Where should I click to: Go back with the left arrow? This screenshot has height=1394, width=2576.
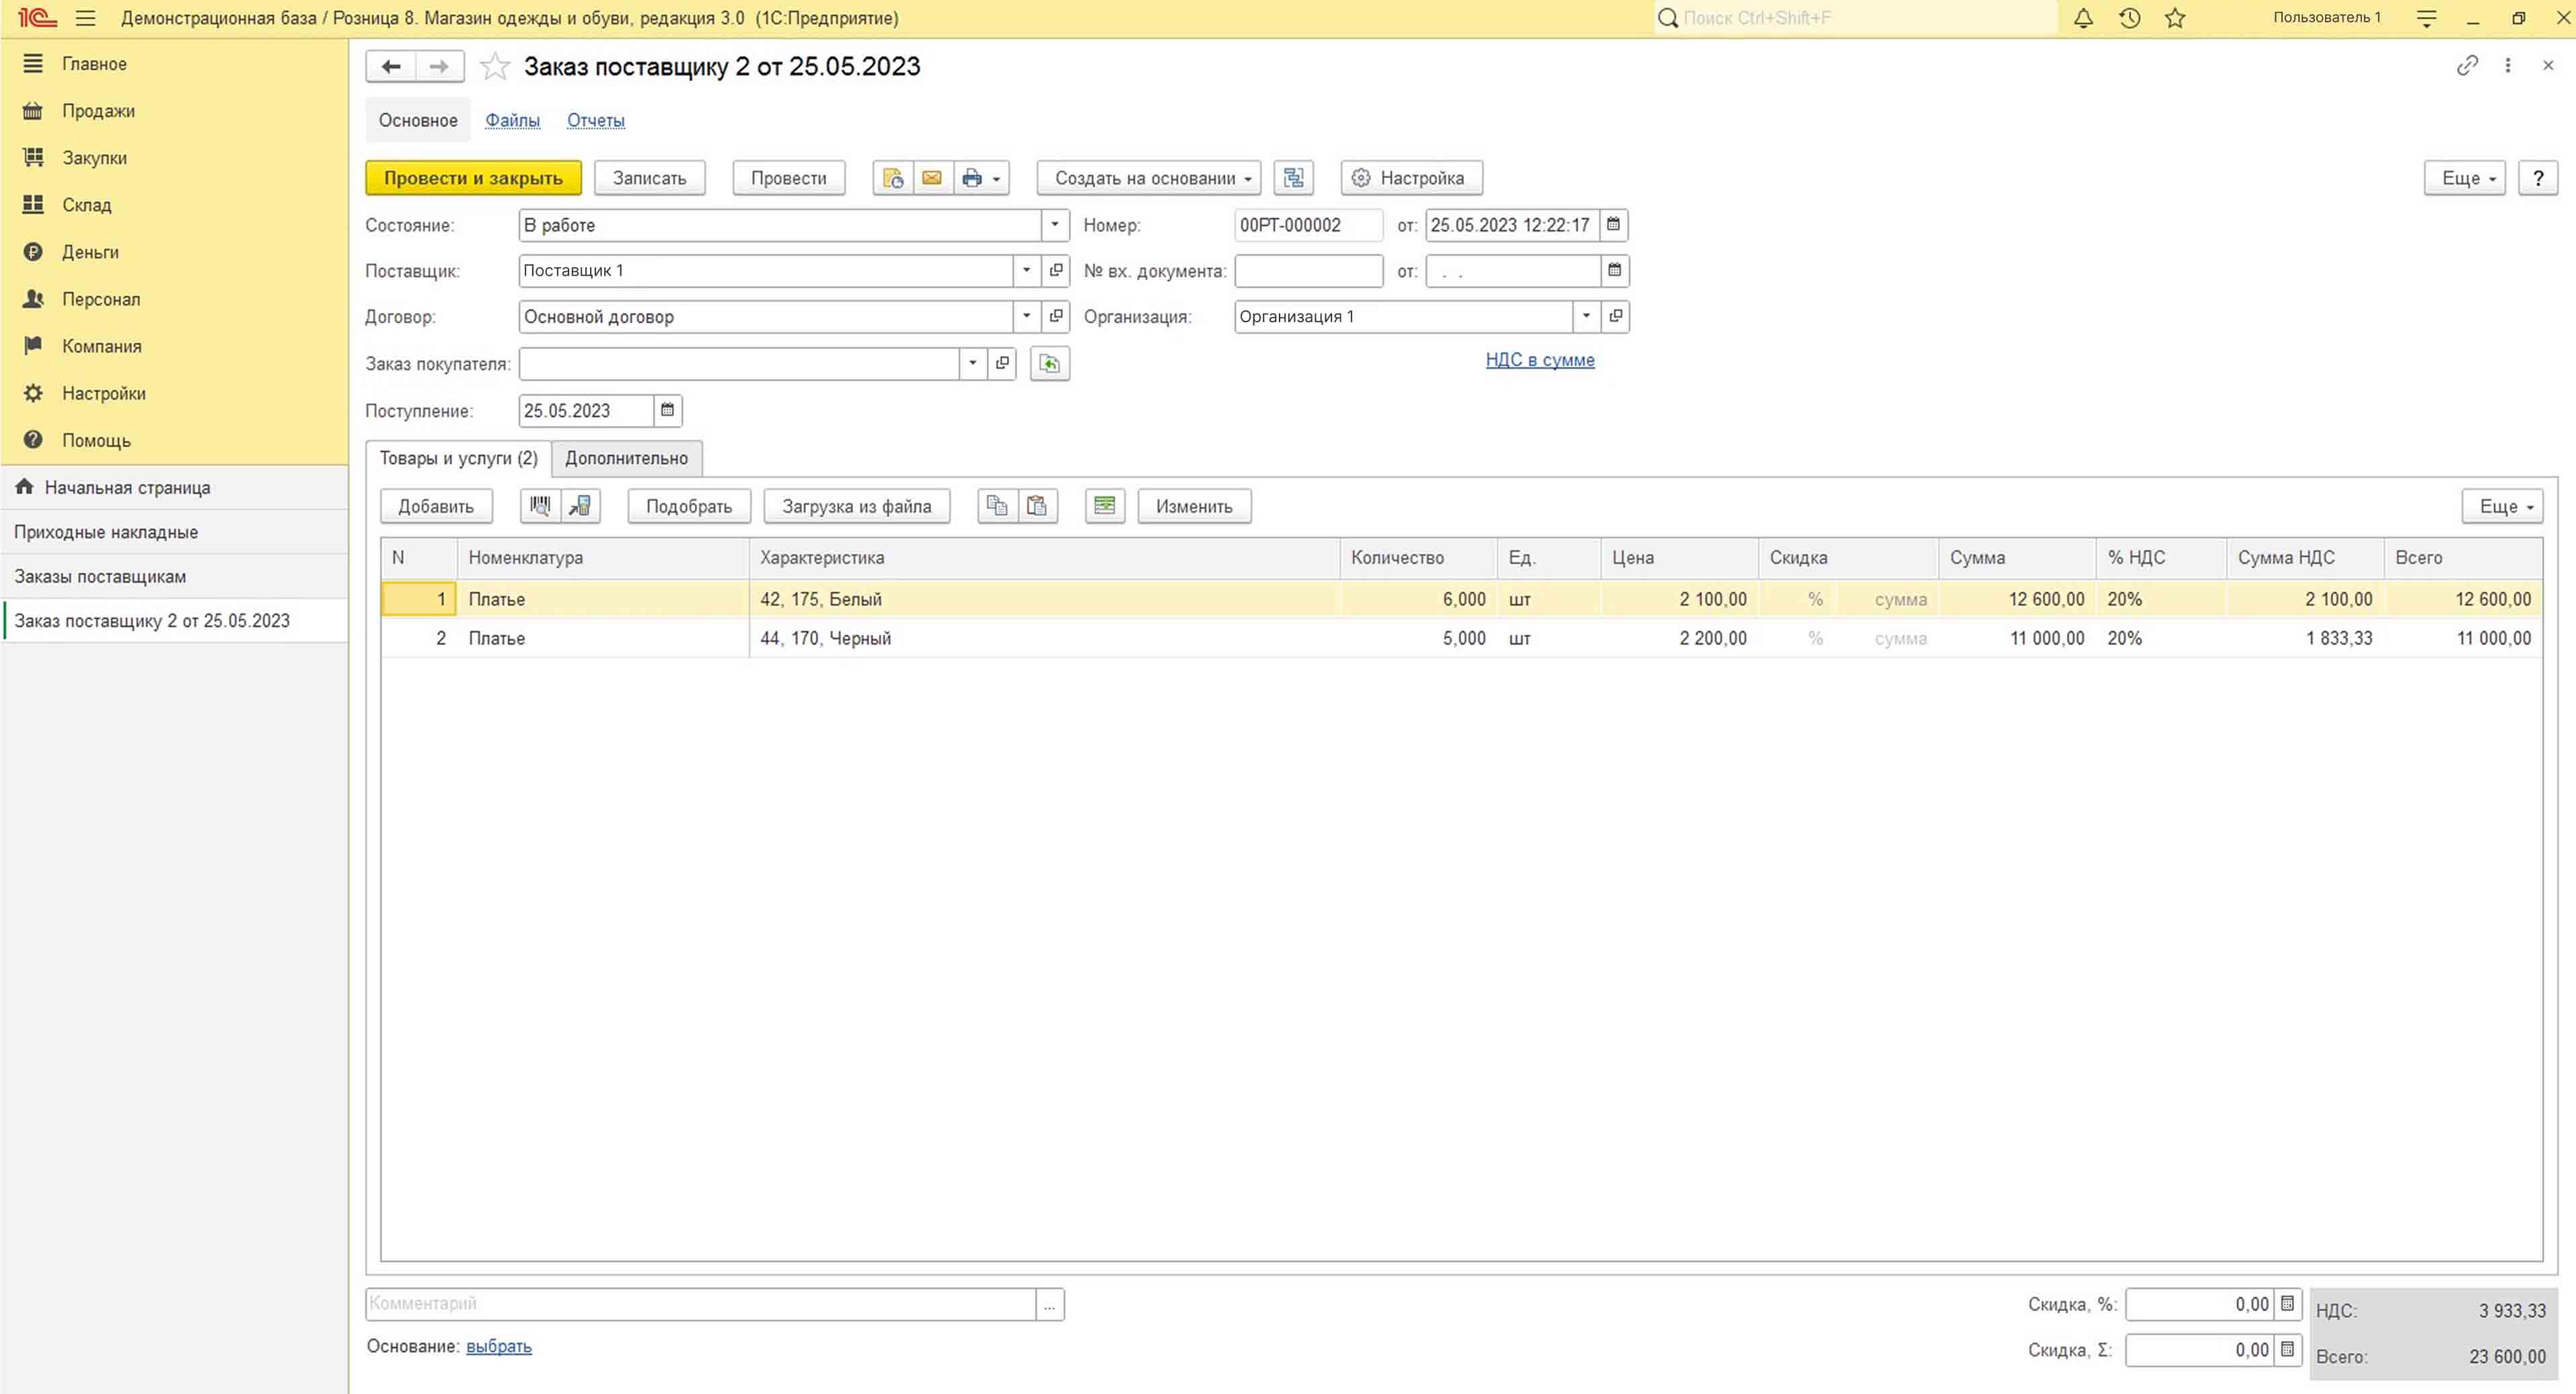click(391, 67)
